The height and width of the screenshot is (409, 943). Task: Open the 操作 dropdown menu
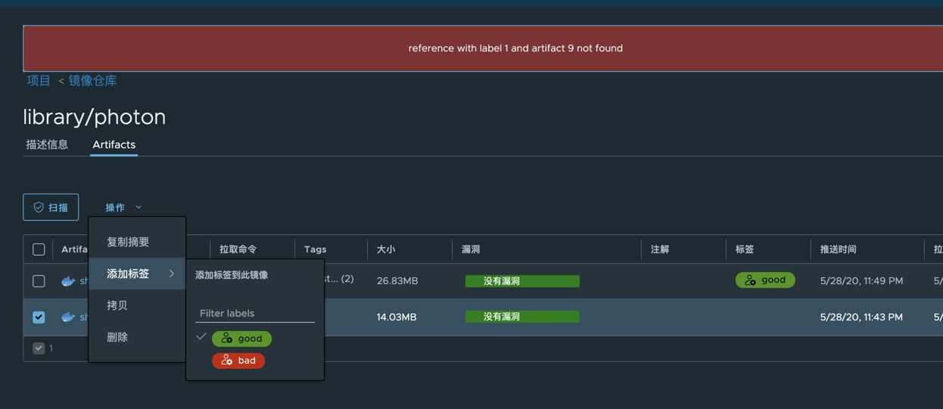[x=123, y=207]
